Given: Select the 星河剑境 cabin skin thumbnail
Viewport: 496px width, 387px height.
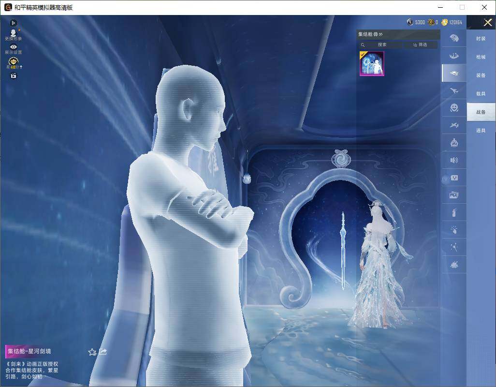Looking at the screenshot, I should click(372, 63).
